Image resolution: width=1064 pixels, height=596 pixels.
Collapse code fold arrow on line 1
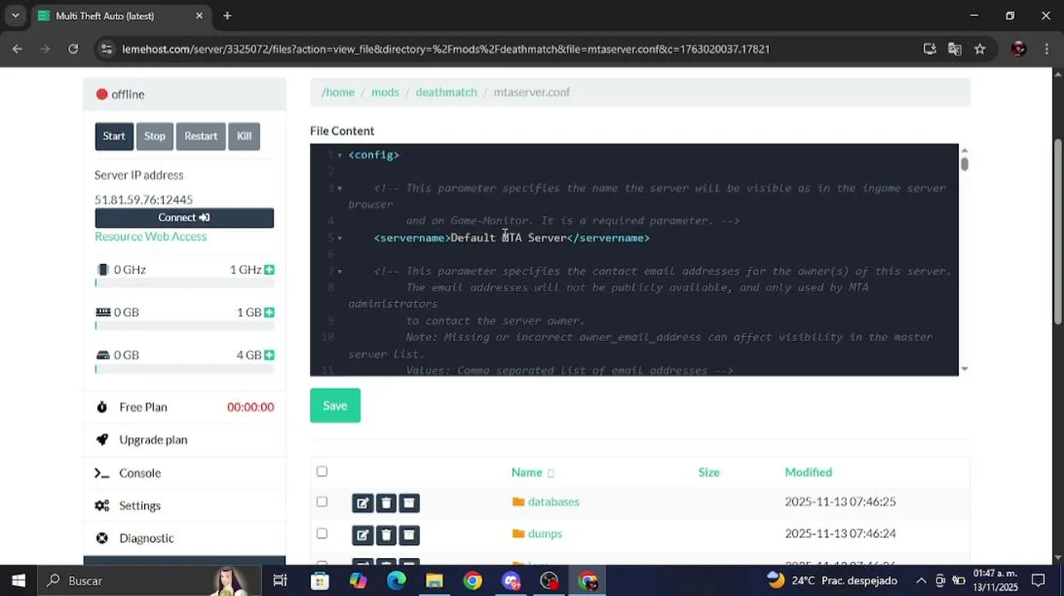pyautogui.click(x=340, y=156)
